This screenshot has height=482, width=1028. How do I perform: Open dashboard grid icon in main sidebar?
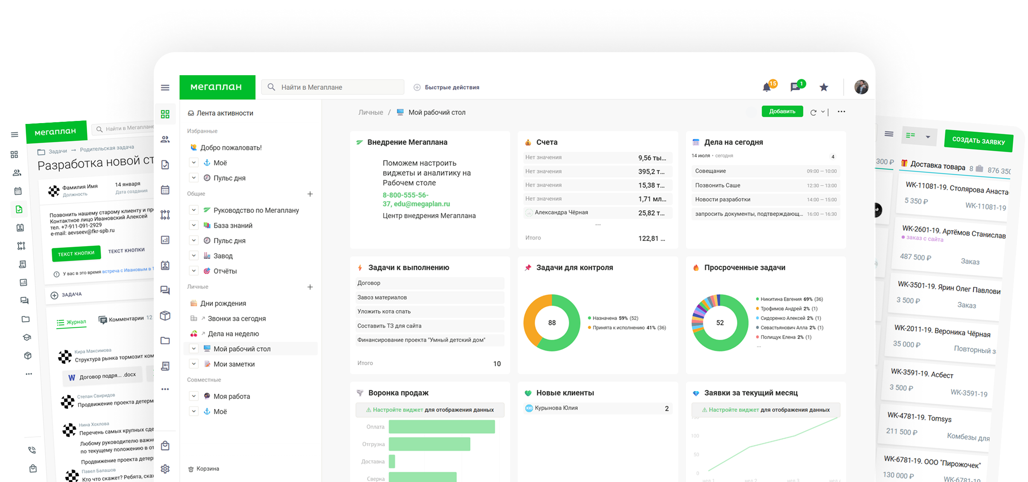165,114
